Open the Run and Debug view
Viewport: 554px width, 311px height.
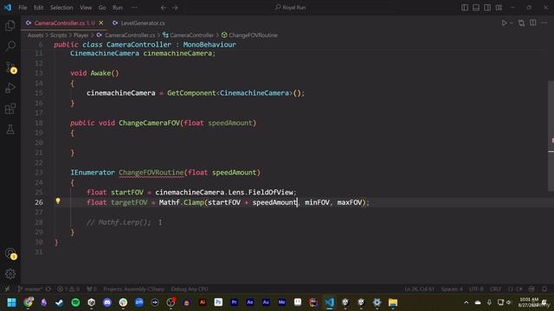click(x=10, y=87)
